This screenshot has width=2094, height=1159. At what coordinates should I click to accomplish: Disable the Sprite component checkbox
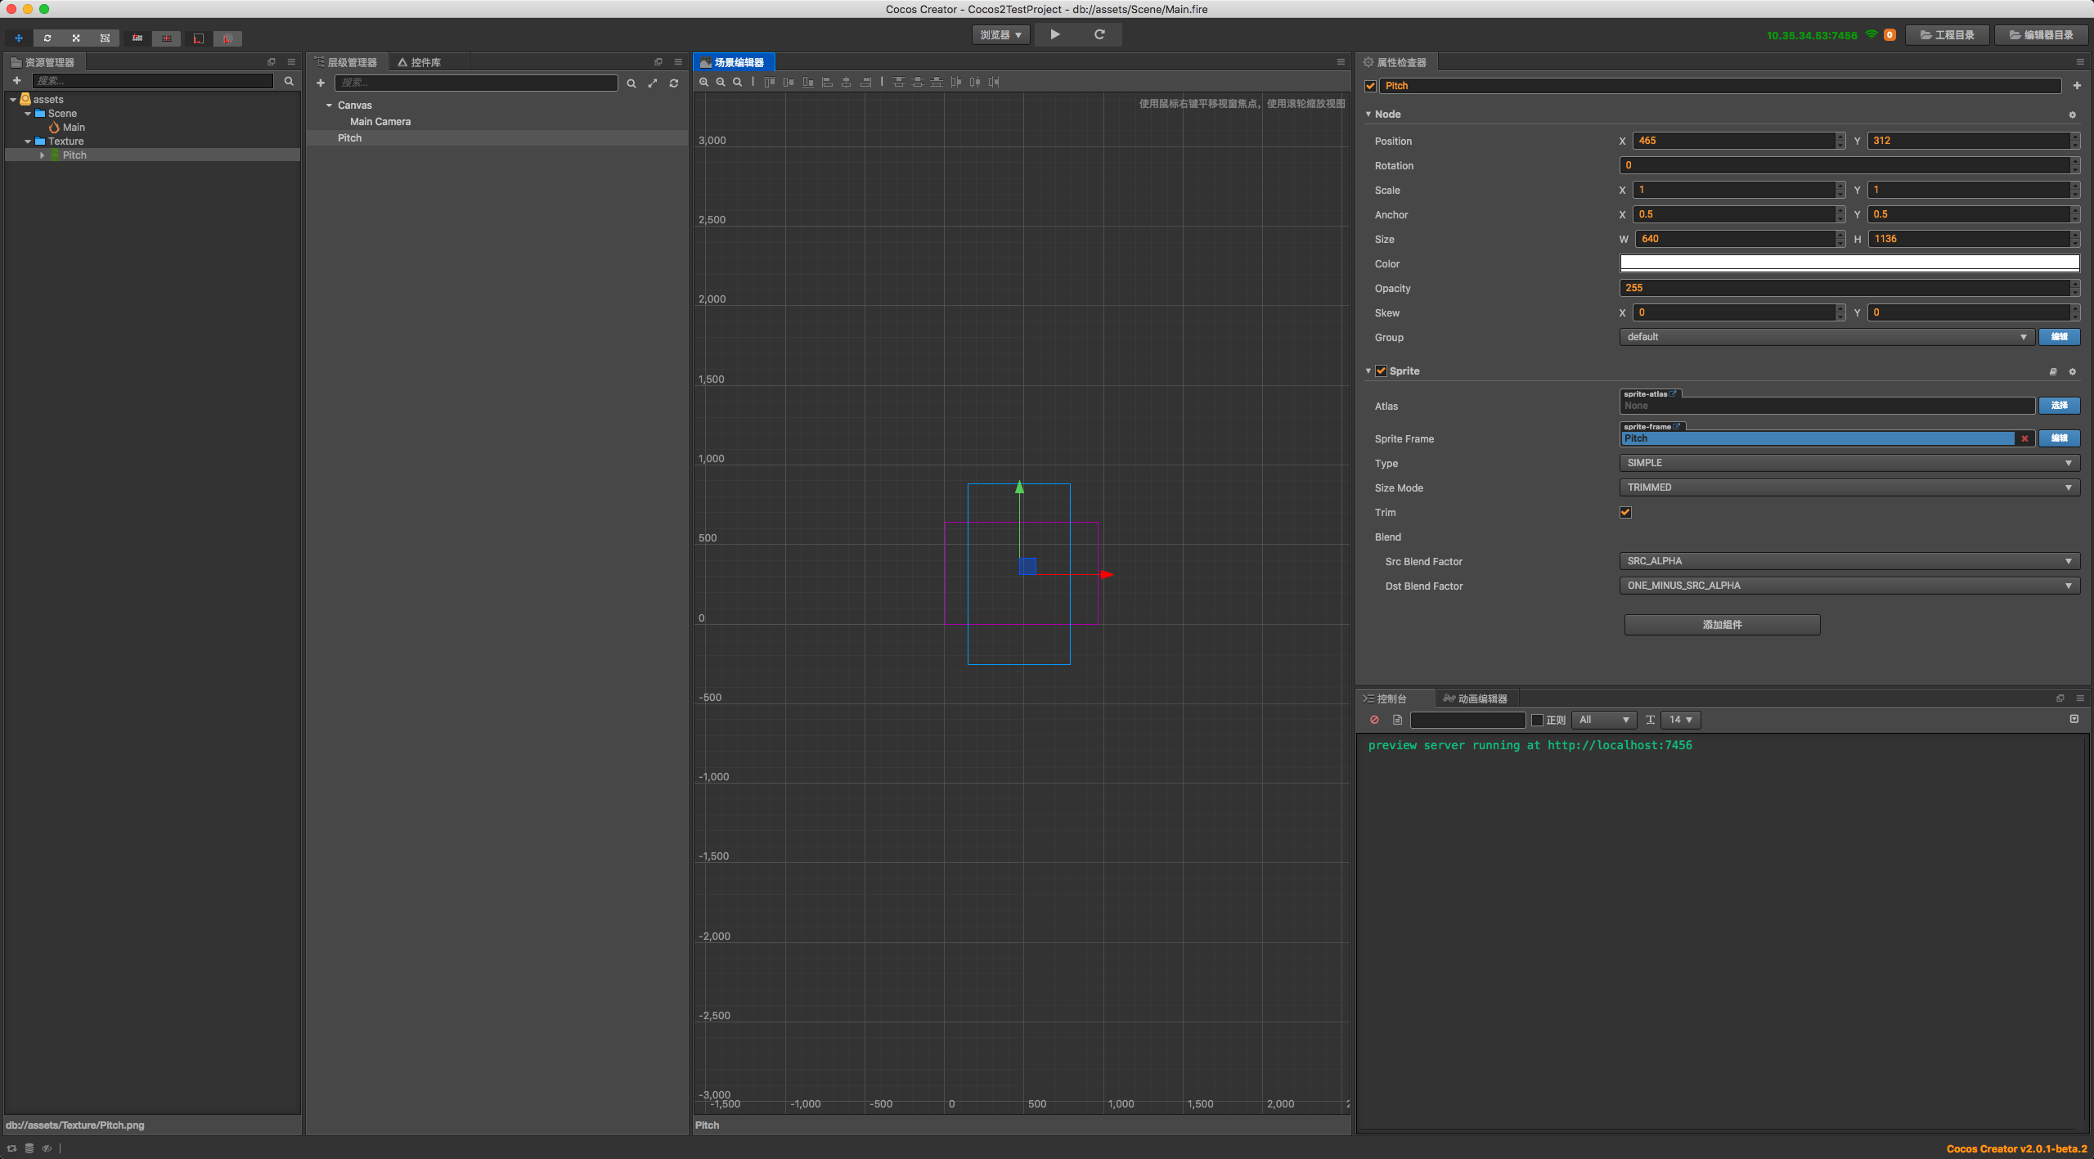click(x=1382, y=371)
